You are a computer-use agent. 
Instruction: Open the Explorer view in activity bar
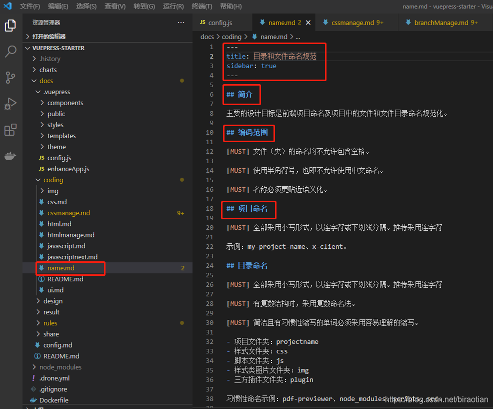pos(10,25)
